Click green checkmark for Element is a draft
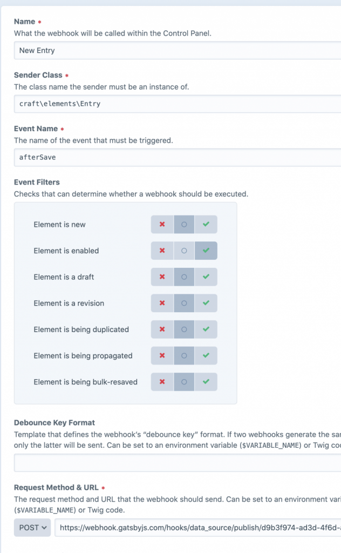 click(206, 277)
